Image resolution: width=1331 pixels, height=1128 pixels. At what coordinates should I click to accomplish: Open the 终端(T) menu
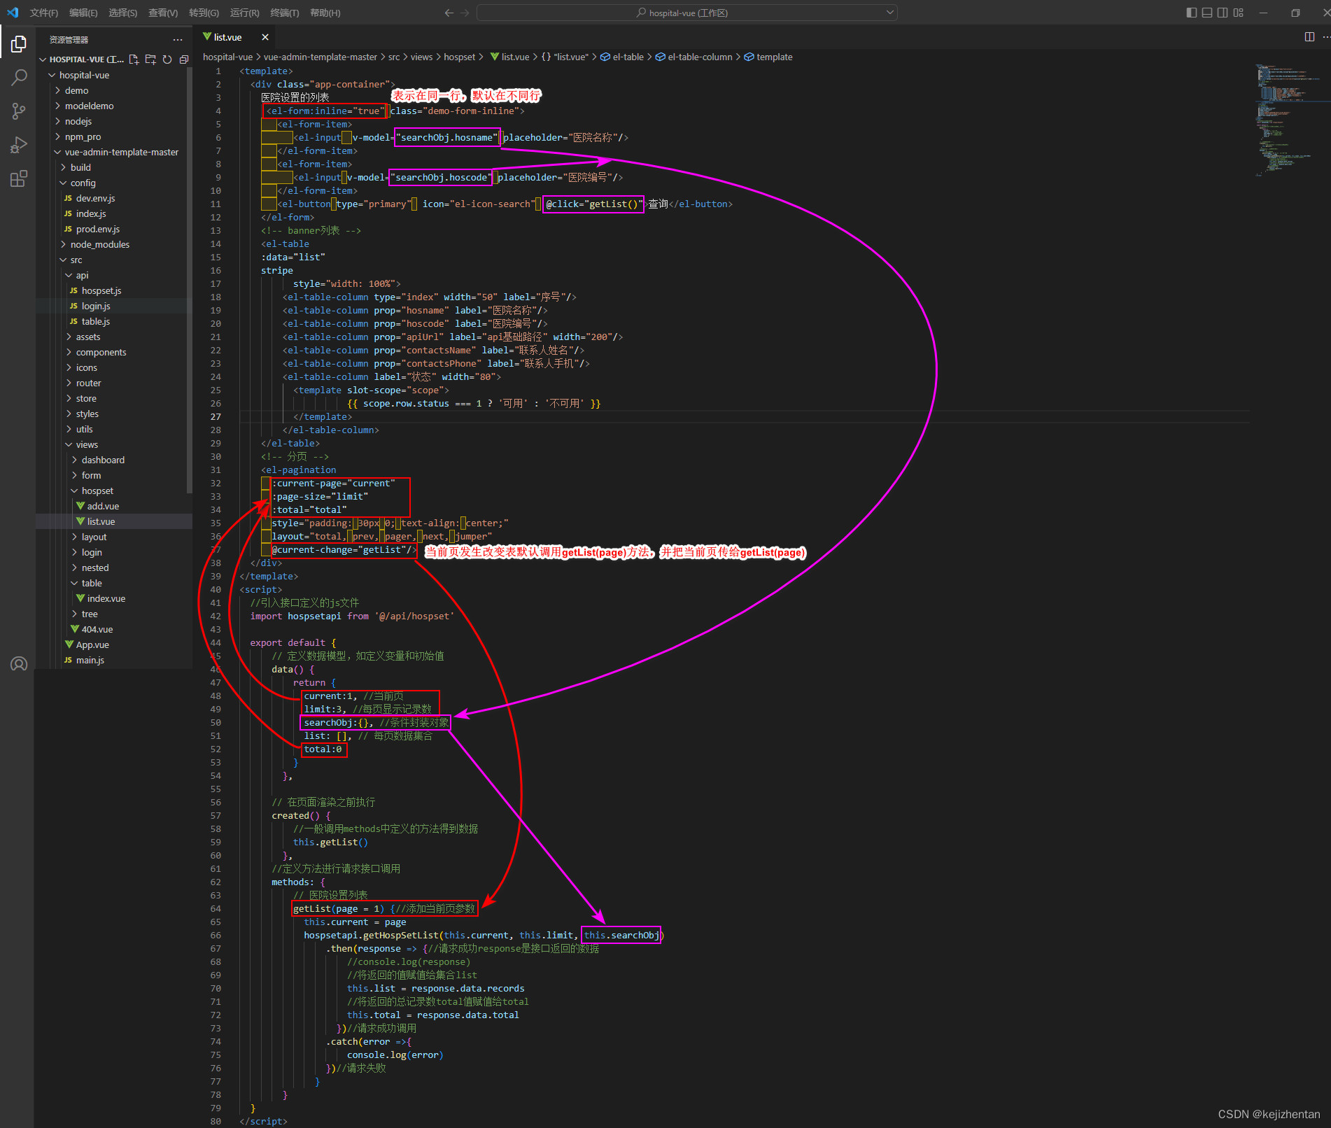(x=285, y=13)
